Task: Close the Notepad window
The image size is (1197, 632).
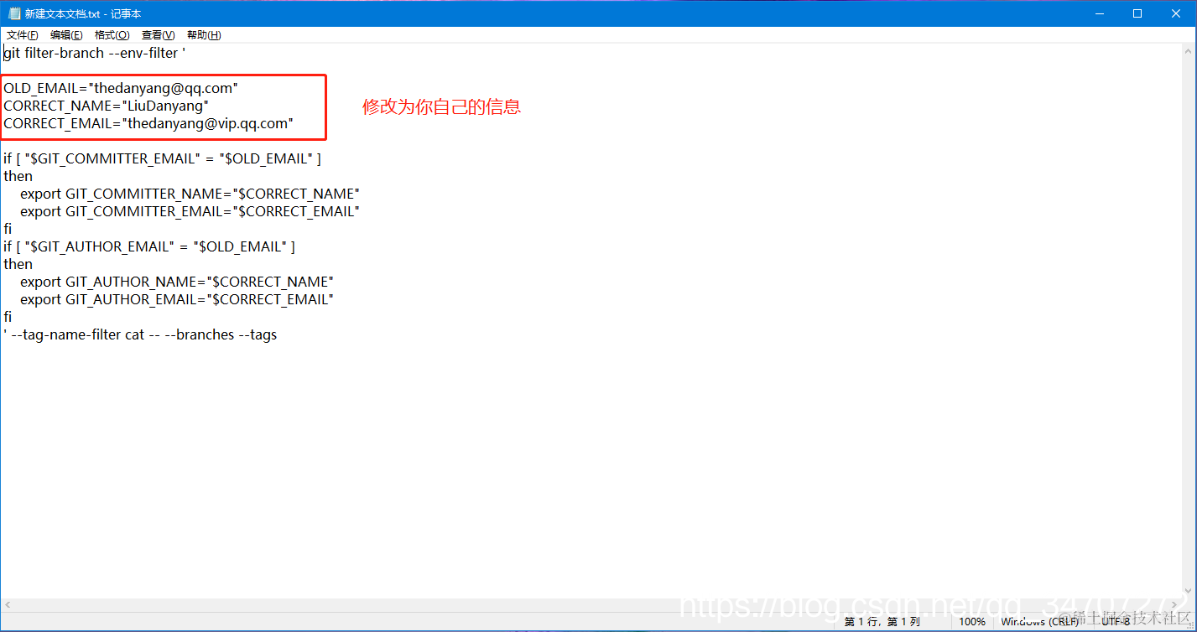Action: click(x=1176, y=13)
